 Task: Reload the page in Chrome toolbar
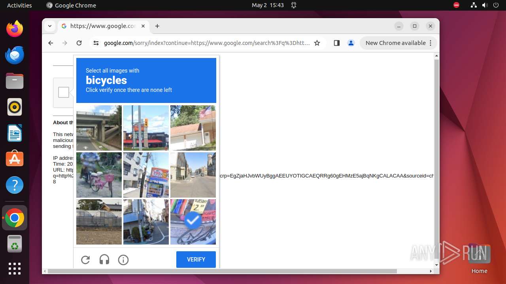click(79, 43)
